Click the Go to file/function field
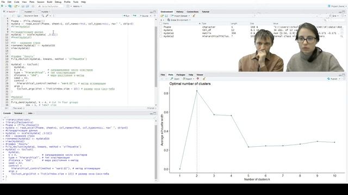The image size is (348, 195). 50,6
